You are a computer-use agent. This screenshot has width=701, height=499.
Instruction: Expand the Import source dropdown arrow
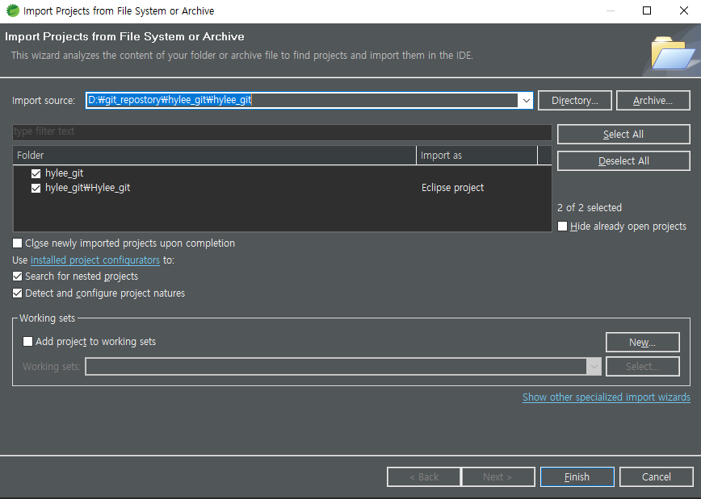click(526, 101)
